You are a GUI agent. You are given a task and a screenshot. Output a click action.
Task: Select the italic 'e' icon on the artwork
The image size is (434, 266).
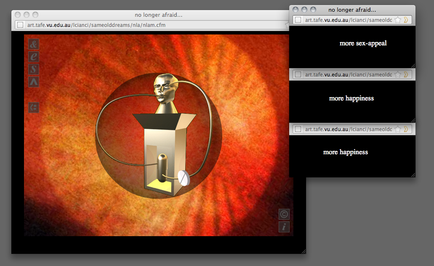pyautogui.click(x=34, y=57)
